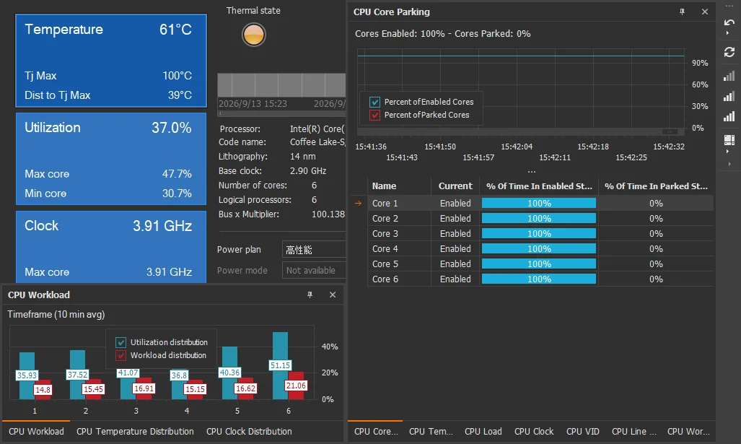This screenshot has height=444, width=741.
Task: Toggle Percent of Parked Cores checkbox
Action: click(374, 115)
